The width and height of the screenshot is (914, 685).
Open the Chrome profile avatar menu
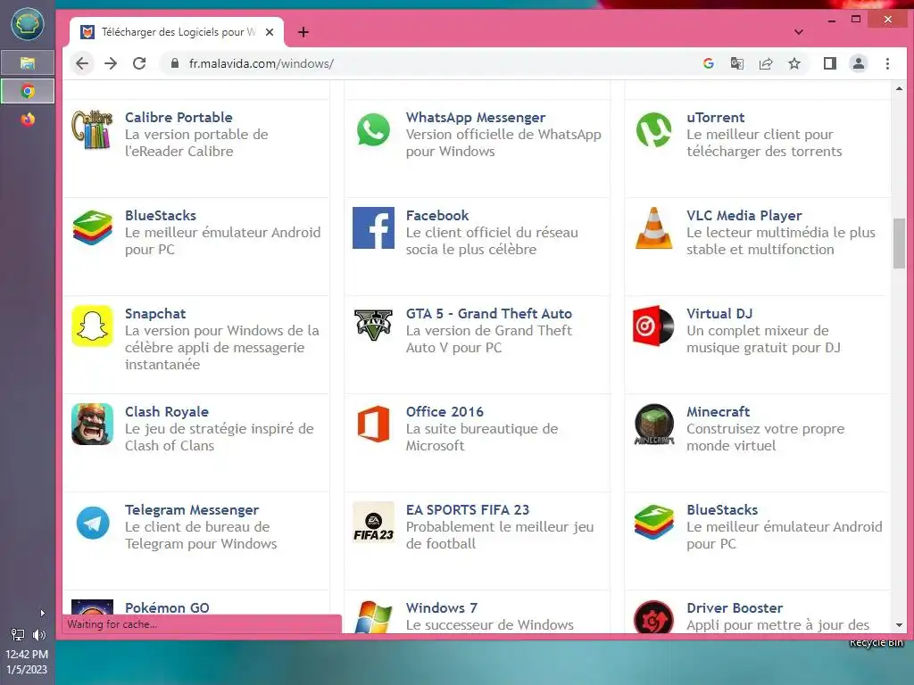coord(859,63)
